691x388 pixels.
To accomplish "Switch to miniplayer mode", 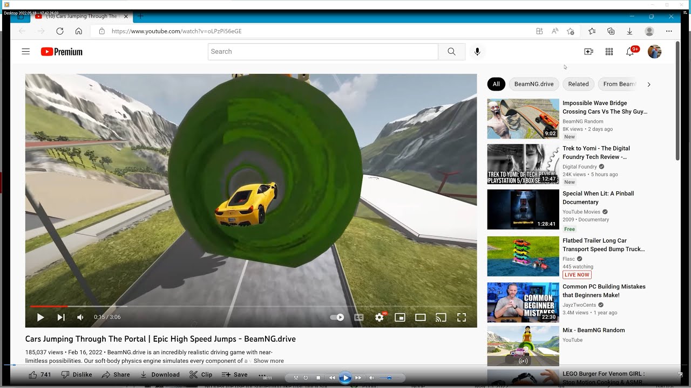I will (x=400, y=317).
